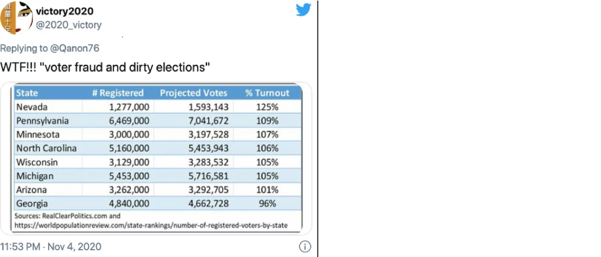Click the Twitter bird logo icon
This screenshot has height=257, width=601.
point(304,10)
